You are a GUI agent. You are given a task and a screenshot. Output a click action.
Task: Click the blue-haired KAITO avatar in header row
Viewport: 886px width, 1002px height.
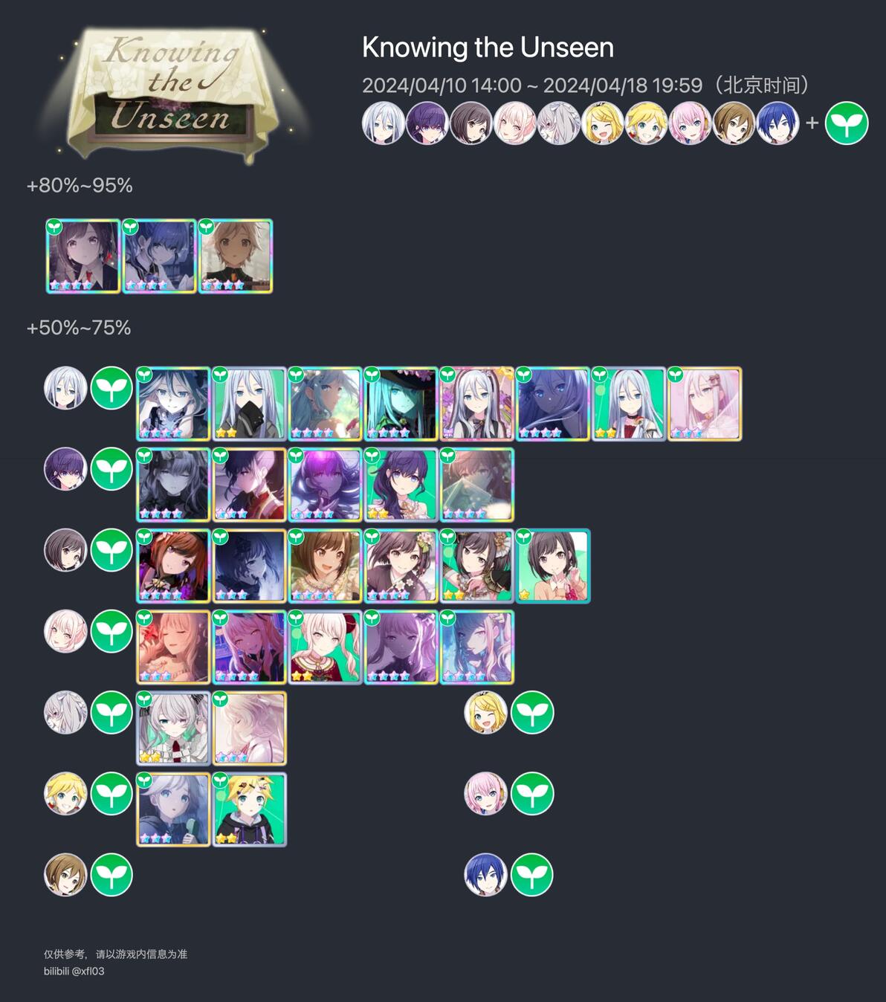tap(777, 123)
